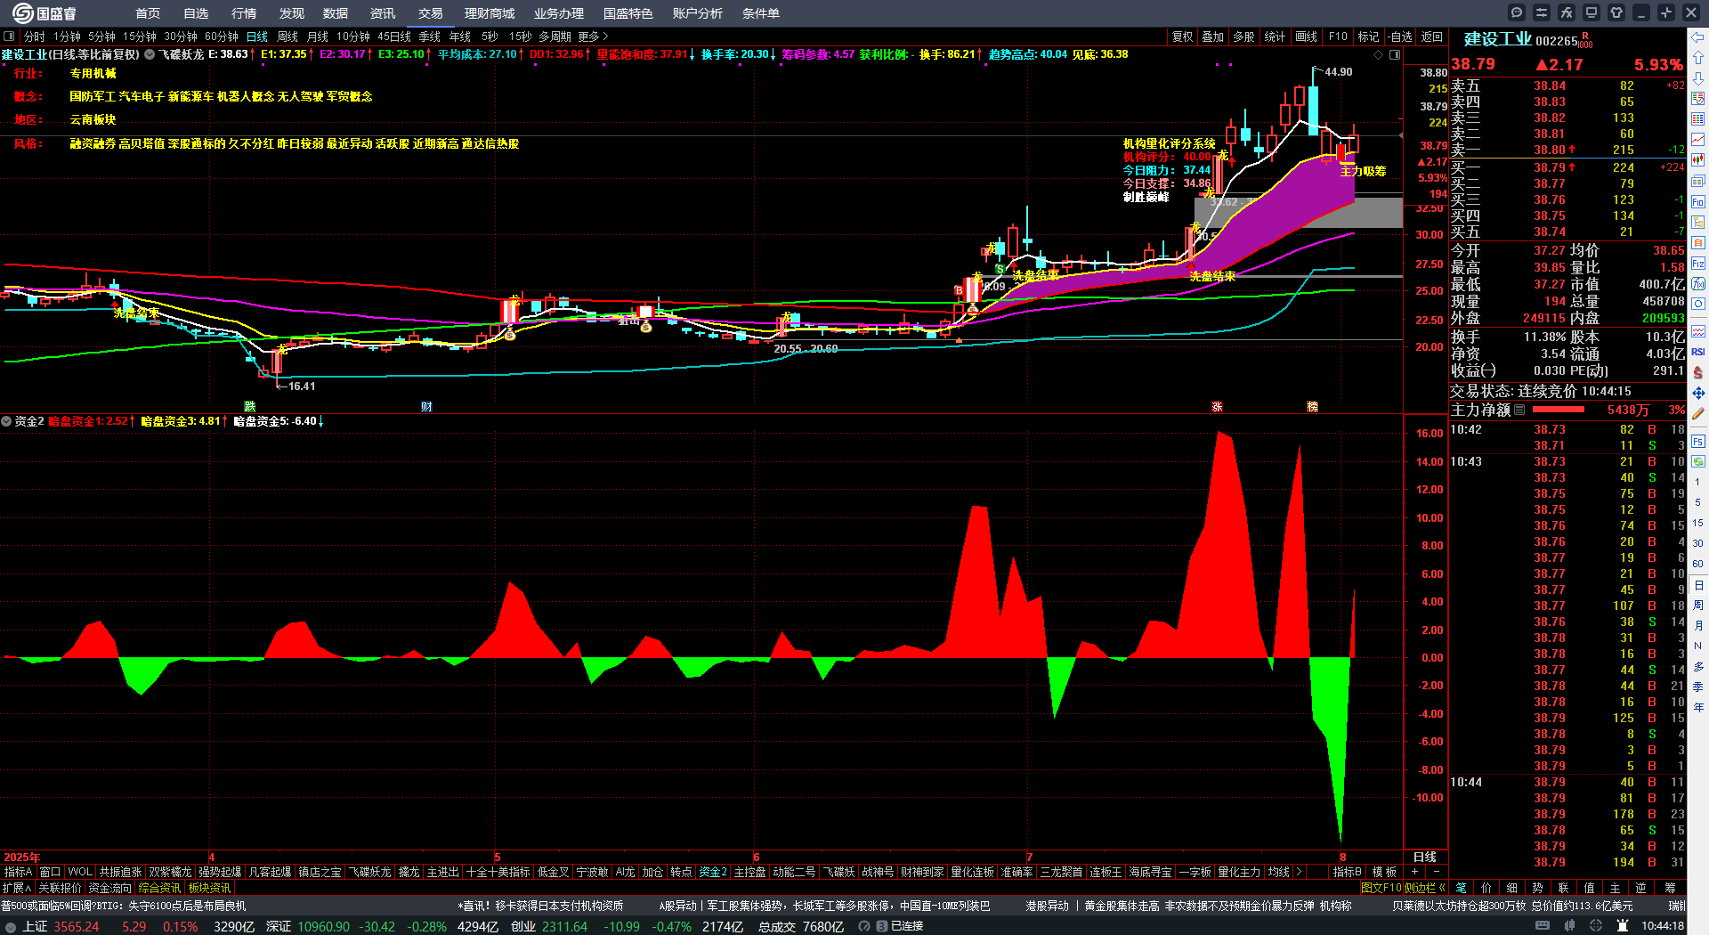The image size is (1709, 935).
Task: Open the 指标B indicator group dropdown
Action: point(1348,872)
